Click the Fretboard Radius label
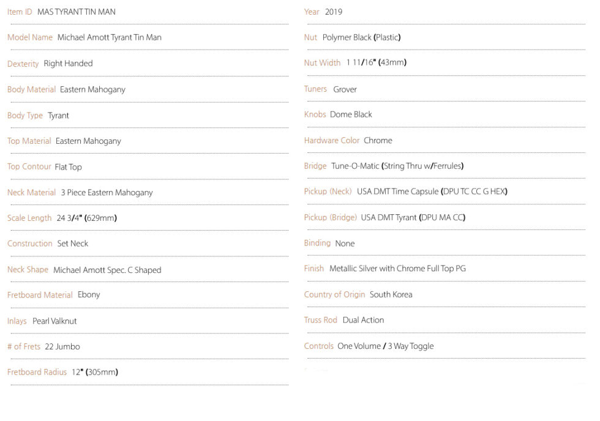Viewport: 600px width, 421px height. pos(37,372)
